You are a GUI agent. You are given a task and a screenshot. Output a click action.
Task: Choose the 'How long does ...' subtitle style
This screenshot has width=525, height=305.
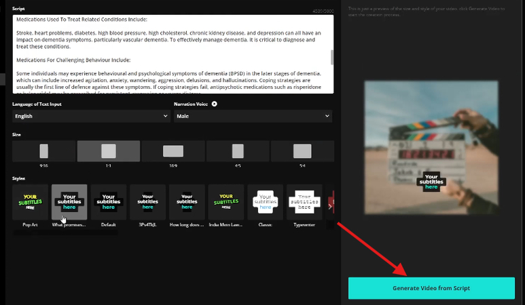coord(187,202)
